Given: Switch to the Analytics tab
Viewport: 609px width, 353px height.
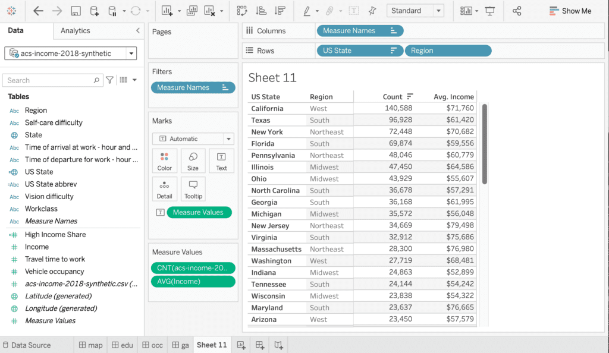Looking at the screenshot, I should (x=75, y=31).
